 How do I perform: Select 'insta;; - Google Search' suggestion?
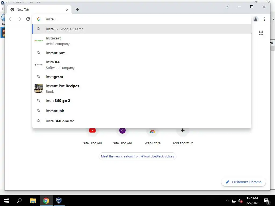[x=142, y=29]
